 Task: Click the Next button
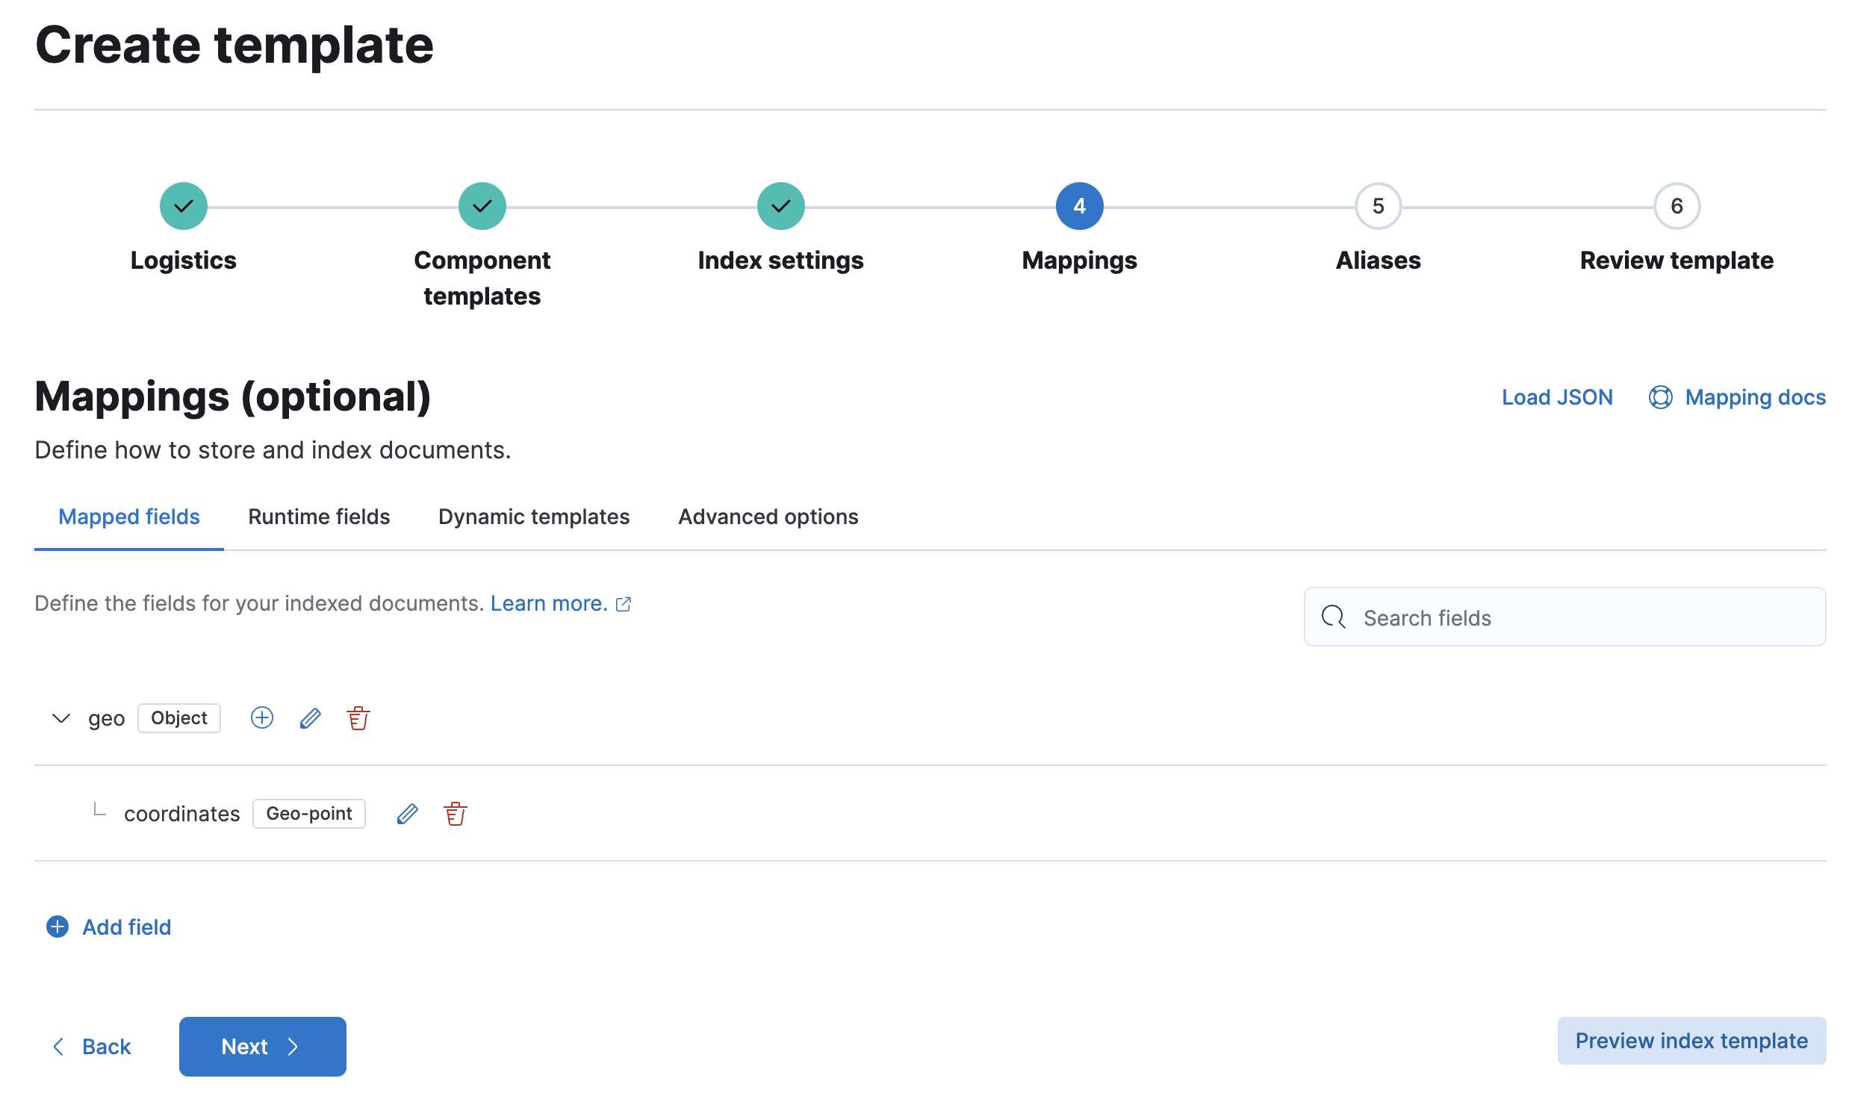click(262, 1046)
